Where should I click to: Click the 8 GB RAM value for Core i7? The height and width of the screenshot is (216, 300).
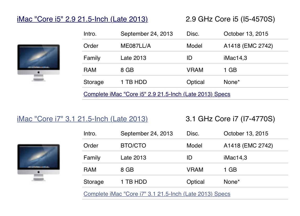[x=127, y=170]
